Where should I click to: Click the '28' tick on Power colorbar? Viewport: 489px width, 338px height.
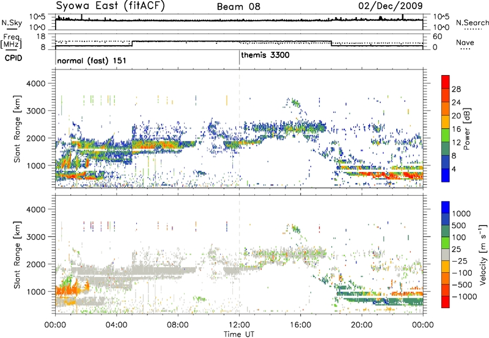(456, 89)
